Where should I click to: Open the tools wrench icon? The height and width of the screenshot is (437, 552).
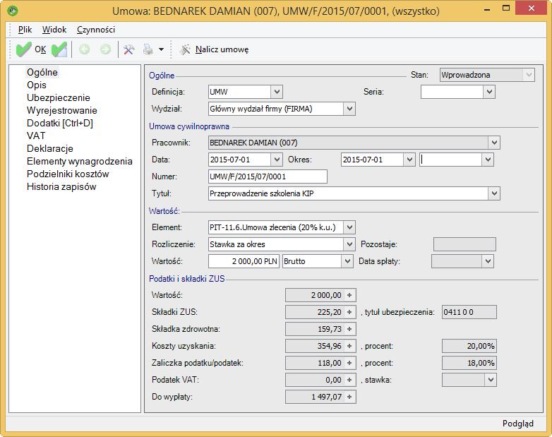coord(129,49)
